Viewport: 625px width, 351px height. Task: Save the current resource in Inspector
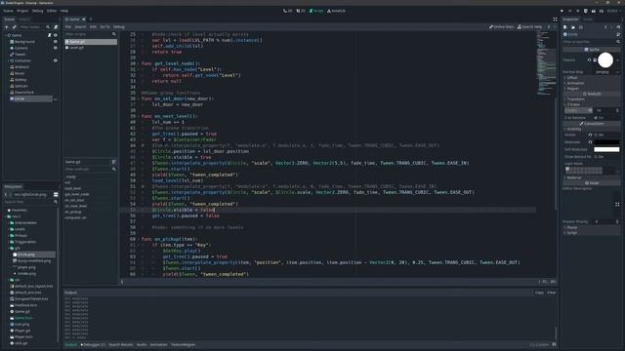[581, 27]
